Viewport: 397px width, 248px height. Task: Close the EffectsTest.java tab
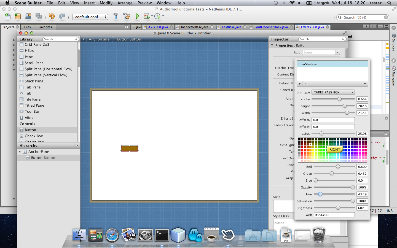[x=328, y=27]
